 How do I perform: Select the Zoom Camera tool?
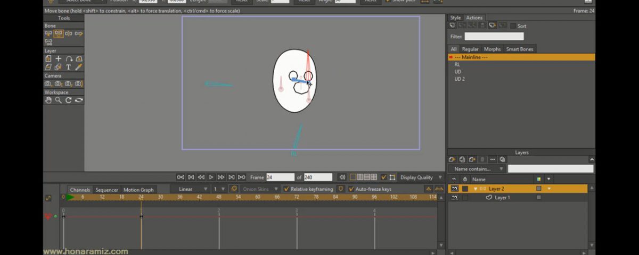click(59, 84)
